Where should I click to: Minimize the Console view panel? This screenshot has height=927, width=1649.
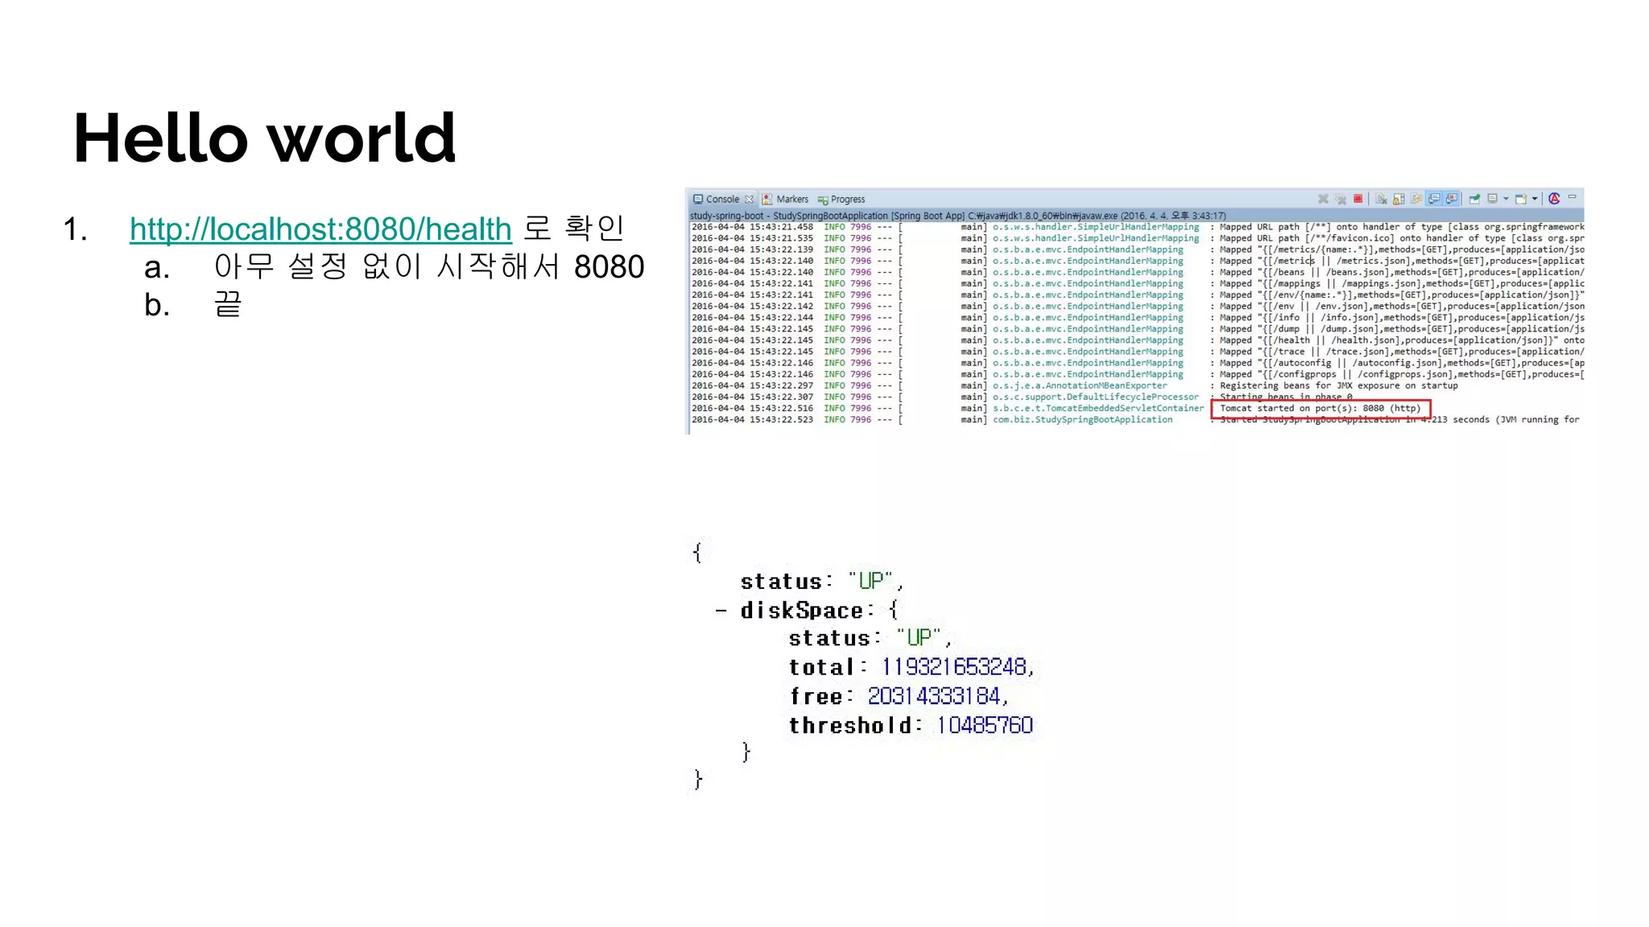point(1572,196)
